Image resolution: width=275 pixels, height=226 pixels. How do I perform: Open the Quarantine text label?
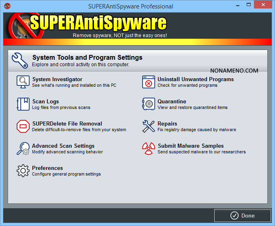pos(172,102)
